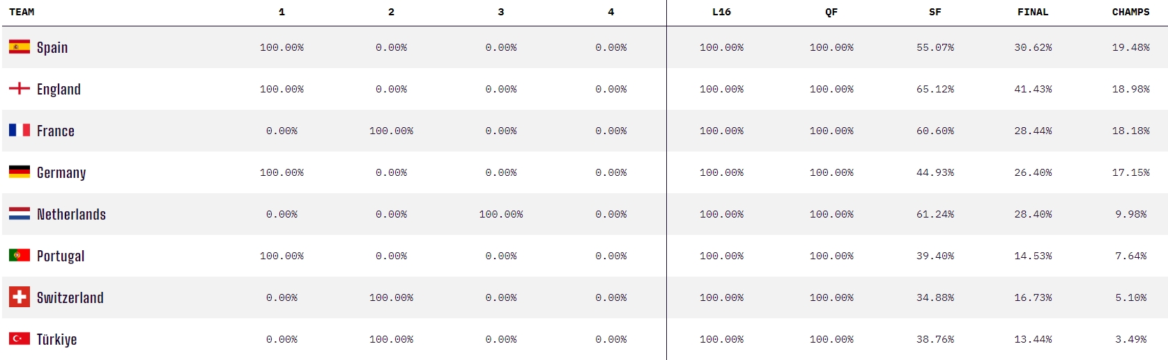The width and height of the screenshot is (1168, 360).
Task: Sort by the FINAL column header
Action: [x=1033, y=12]
